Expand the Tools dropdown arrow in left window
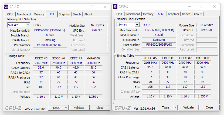This screenshot has width=224, height=115. coord(66,108)
